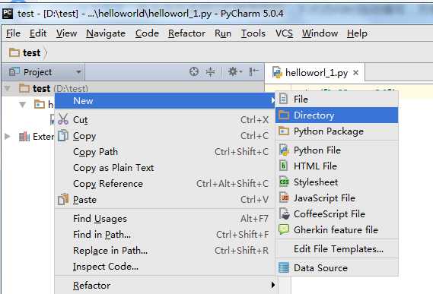The width and height of the screenshot is (433, 294).
Task: Click the Python Package folder icon
Action: (x=284, y=131)
